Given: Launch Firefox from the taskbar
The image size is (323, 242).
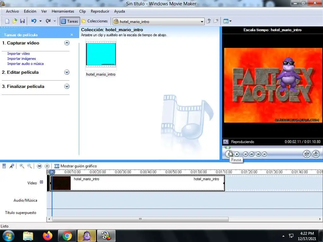Looking at the screenshot, I should (x=48, y=236).
